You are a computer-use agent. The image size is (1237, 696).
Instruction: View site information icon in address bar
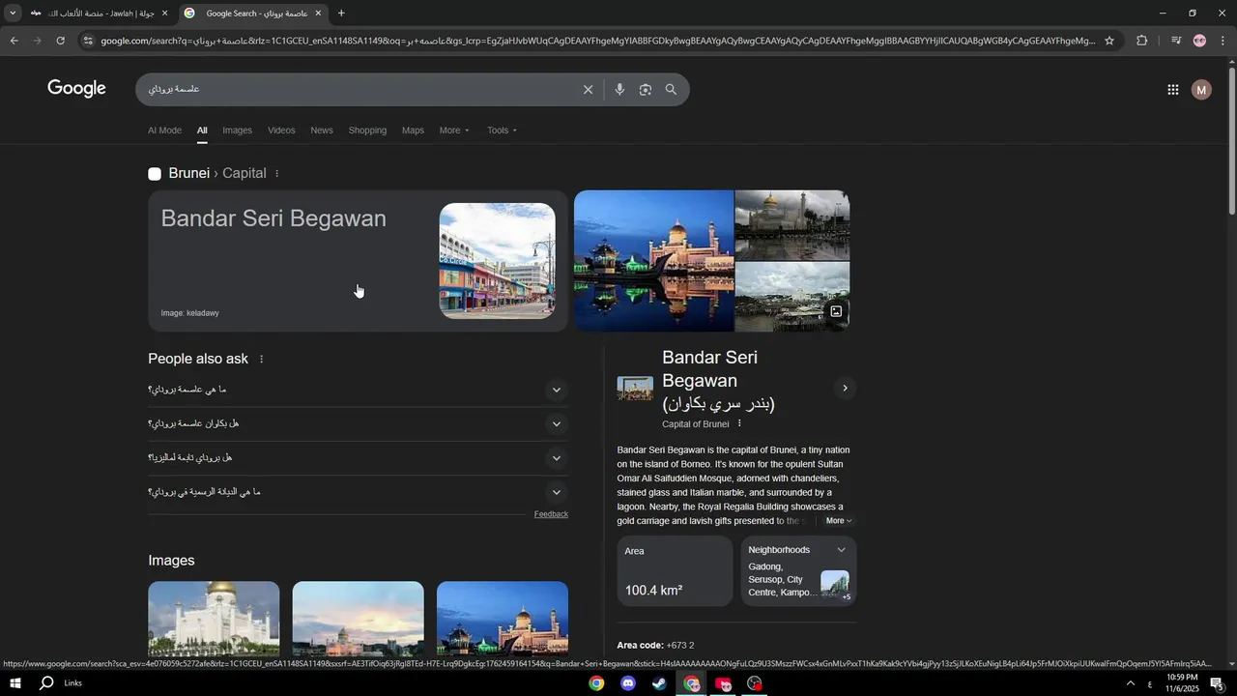88,41
